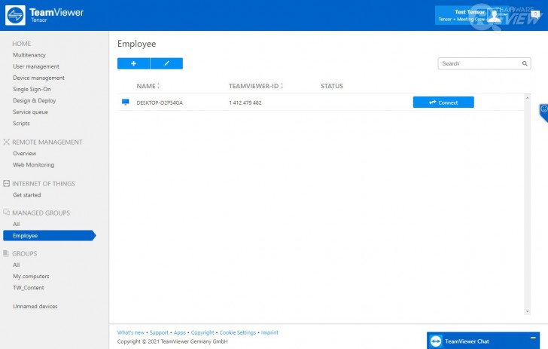Select All under Groups

tap(17, 265)
